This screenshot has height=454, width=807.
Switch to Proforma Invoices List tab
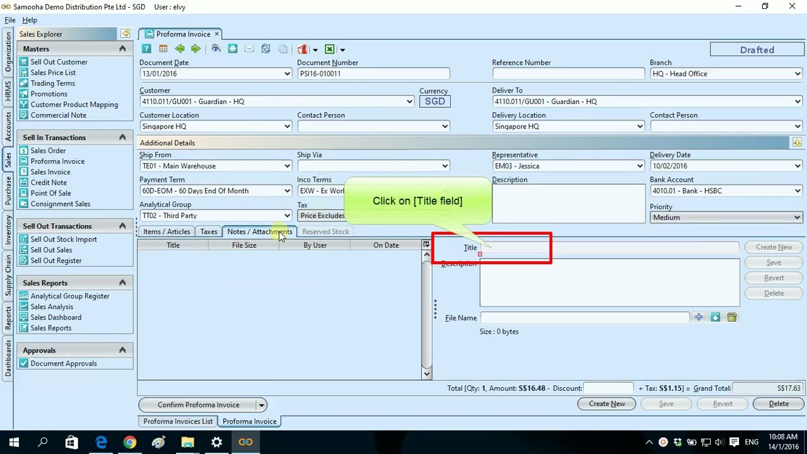178,421
